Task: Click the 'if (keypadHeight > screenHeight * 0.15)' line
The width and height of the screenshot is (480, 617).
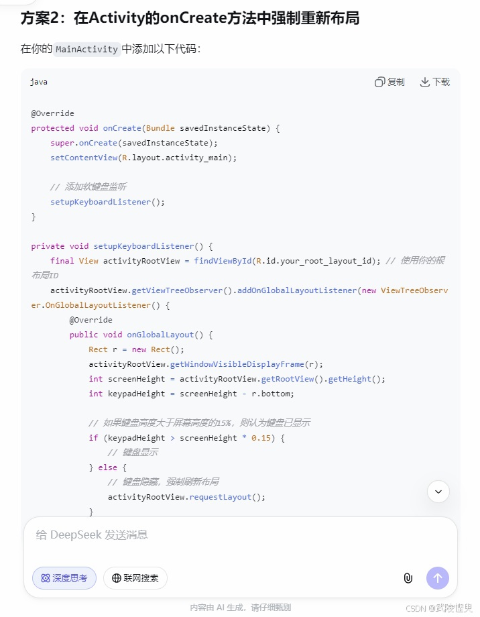Action: [187, 438]
